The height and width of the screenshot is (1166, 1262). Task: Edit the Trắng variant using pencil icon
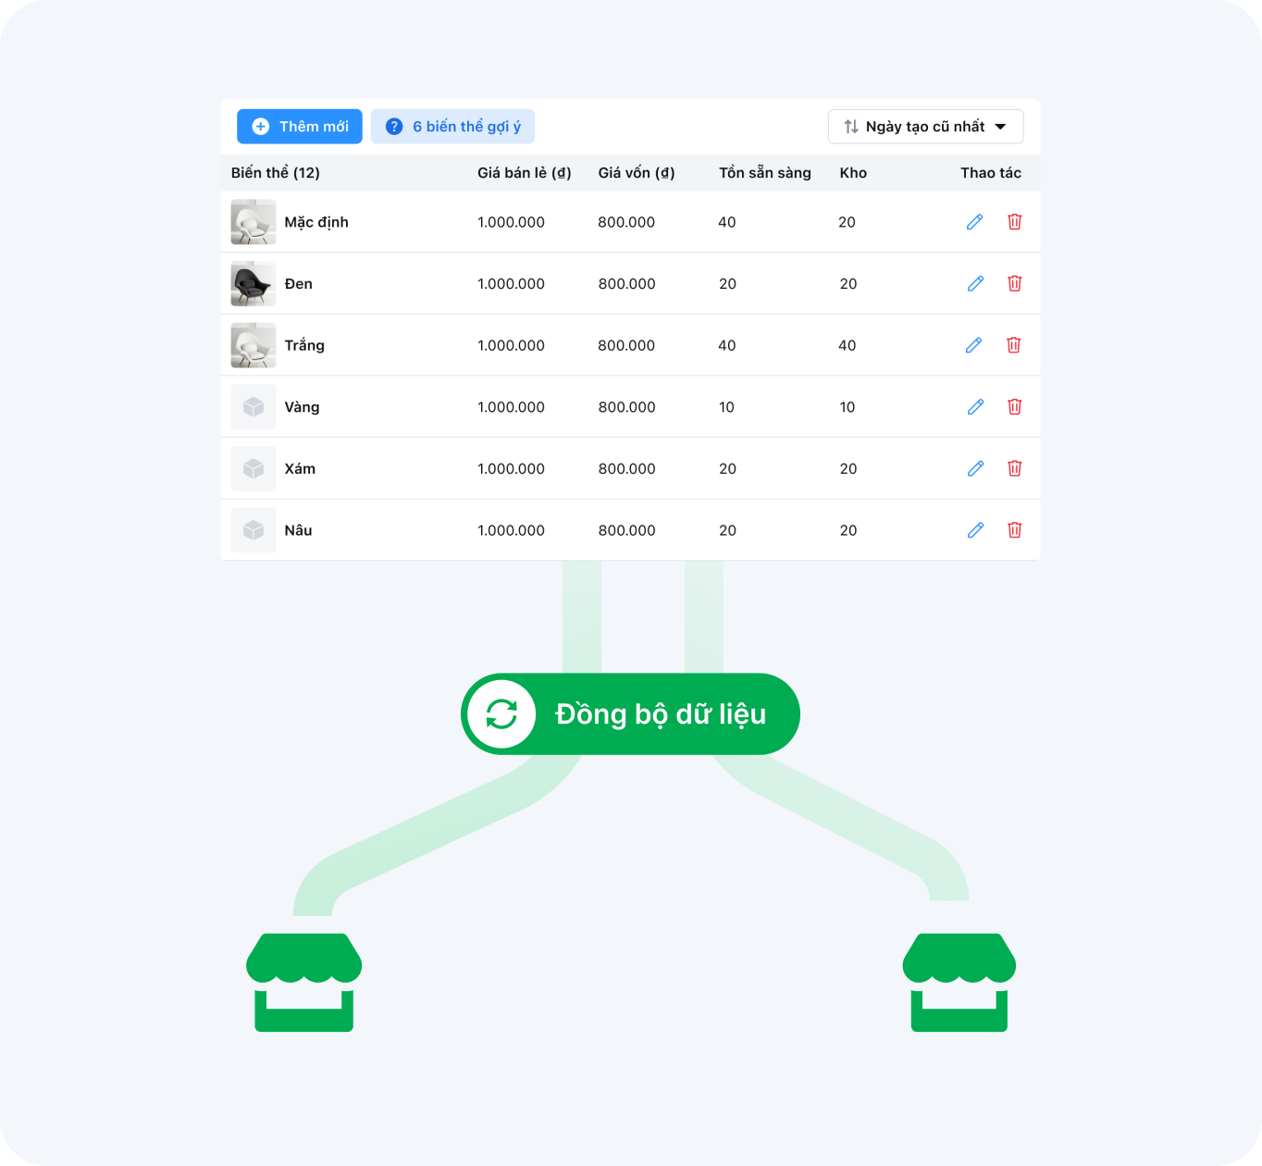[974, 345]
